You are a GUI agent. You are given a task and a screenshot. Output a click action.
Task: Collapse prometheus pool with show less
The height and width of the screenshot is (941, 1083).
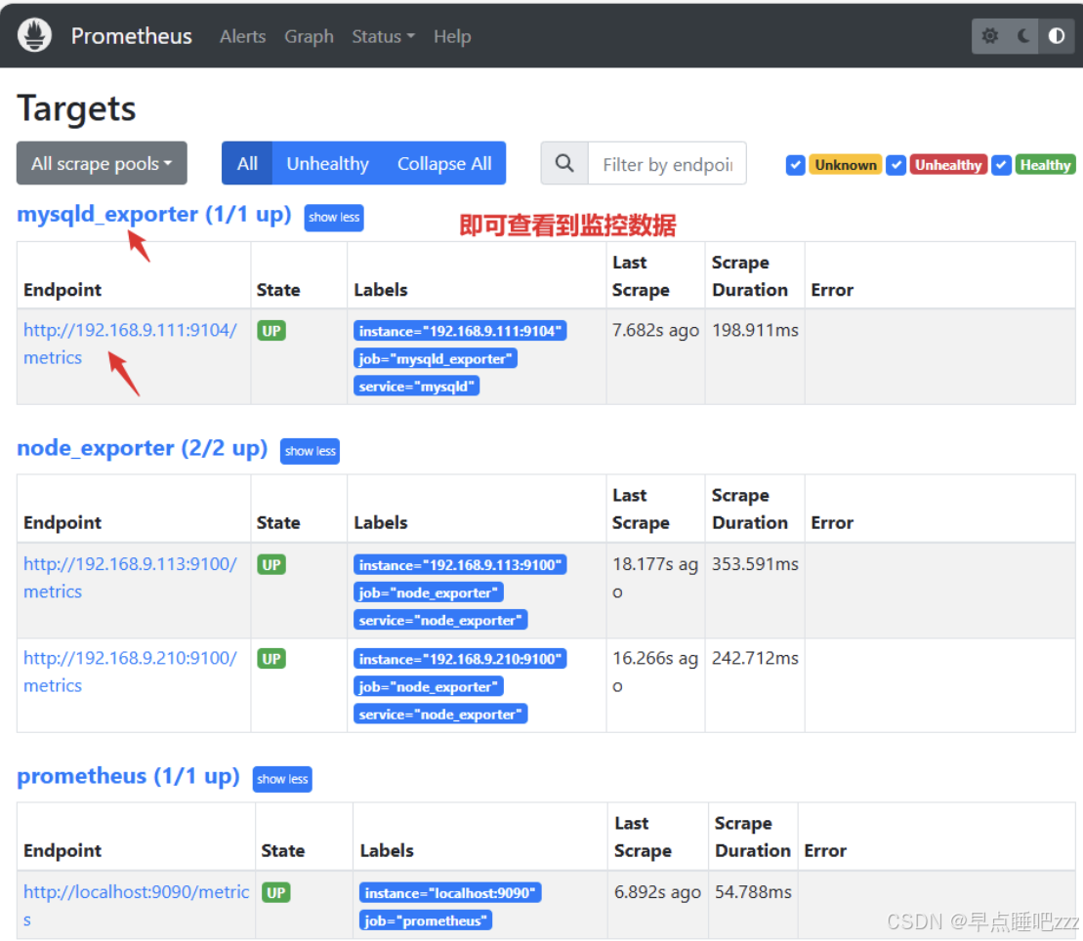click(x=282, y=780)
